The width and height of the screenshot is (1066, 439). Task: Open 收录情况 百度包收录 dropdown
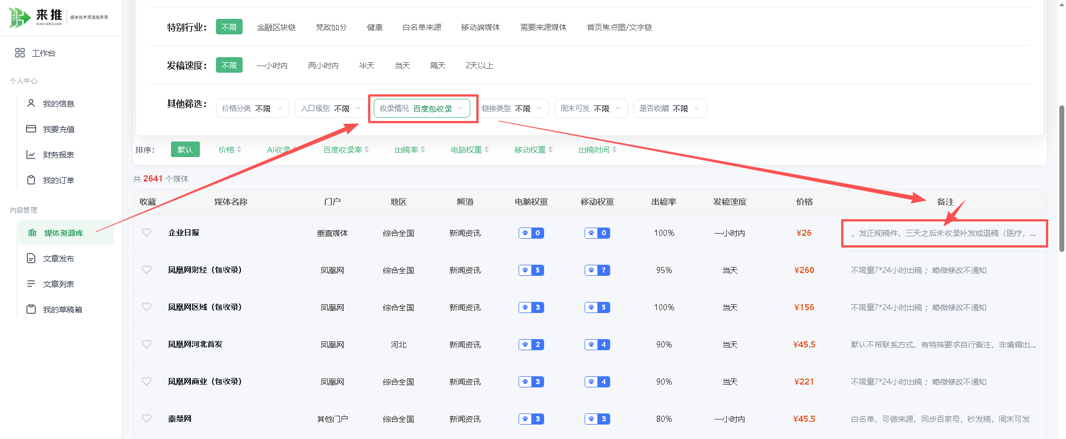pos(422,108)
